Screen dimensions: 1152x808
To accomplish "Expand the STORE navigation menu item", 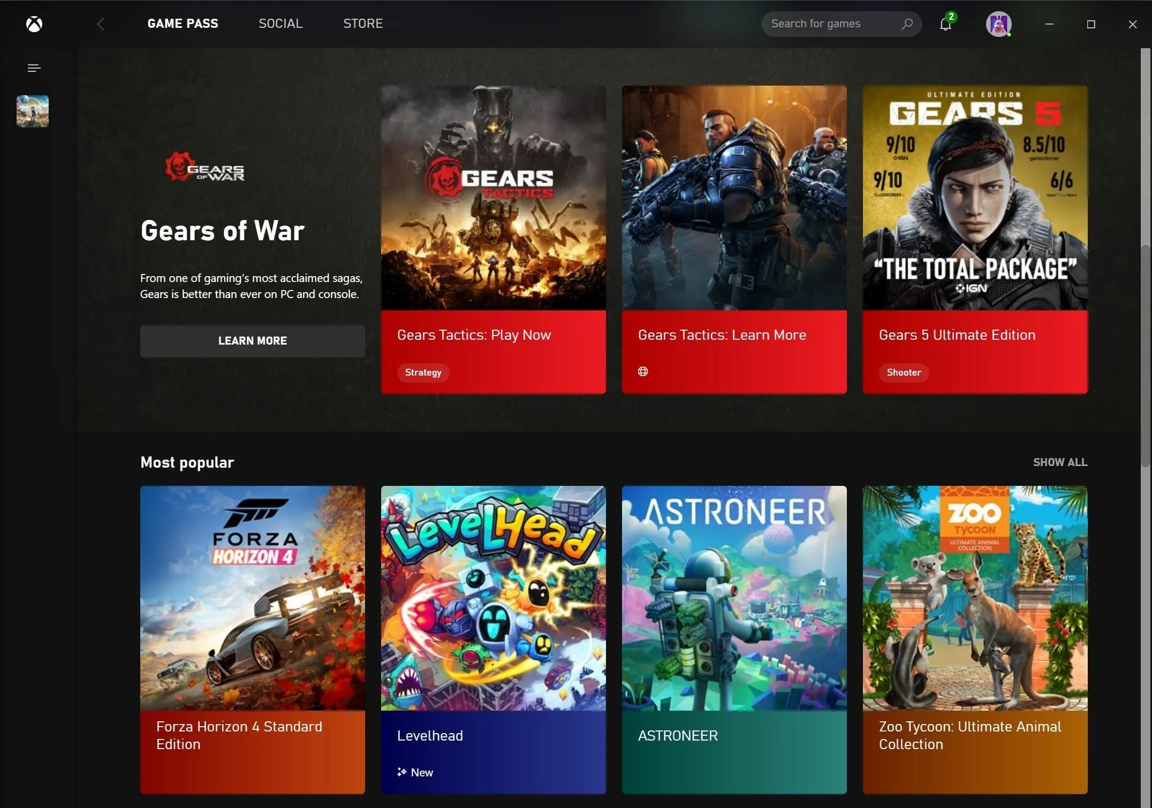I will [363, 24].
